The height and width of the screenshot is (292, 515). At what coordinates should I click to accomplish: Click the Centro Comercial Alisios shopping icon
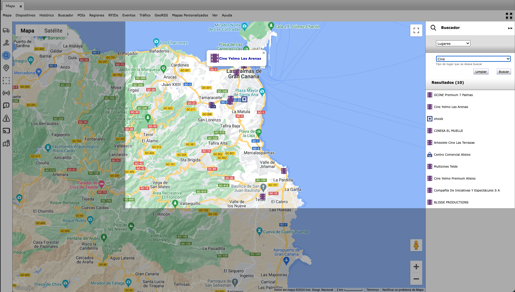430,155
